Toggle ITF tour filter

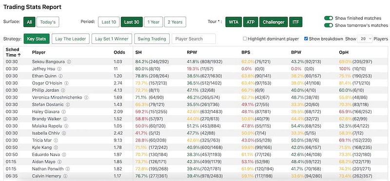tap(296, 22)
